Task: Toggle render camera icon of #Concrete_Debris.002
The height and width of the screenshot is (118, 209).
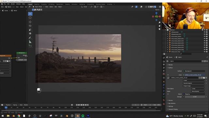Action: point(207,41)
